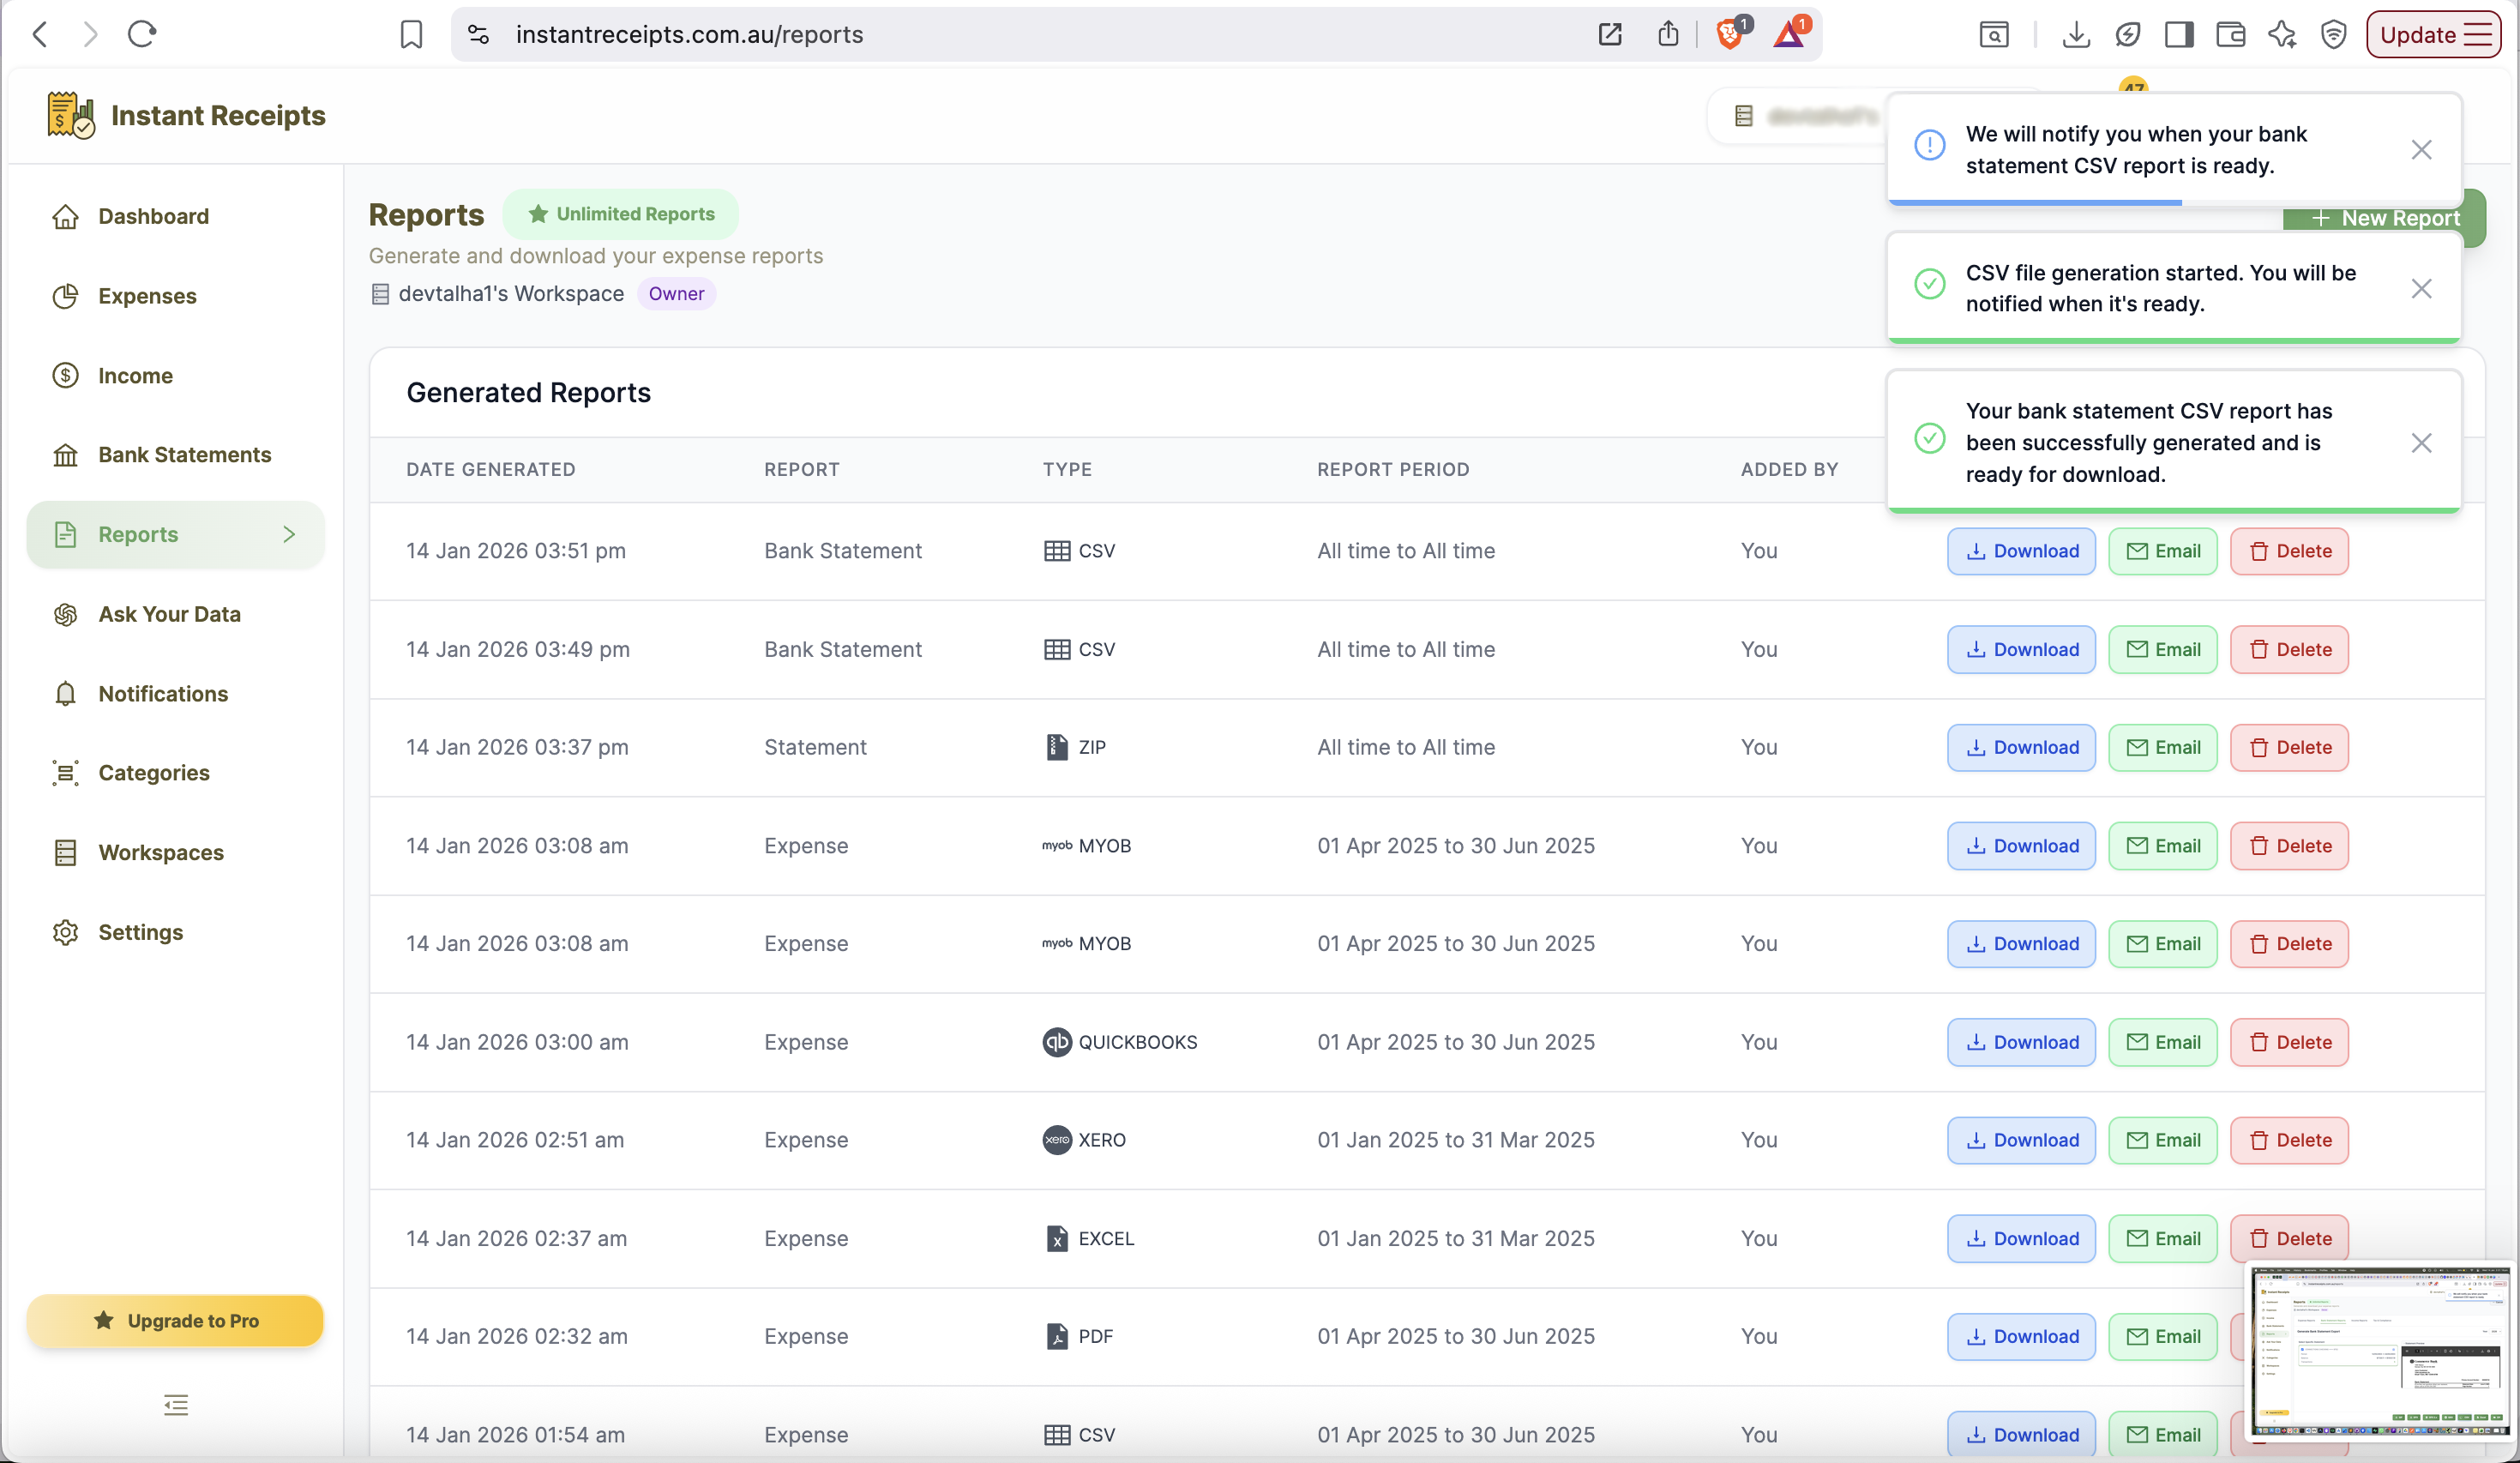This screenshot has width=2520, height=1463.
Task: Dismiss the 'CSV file generation started' toast
Action: (2421, 289)
